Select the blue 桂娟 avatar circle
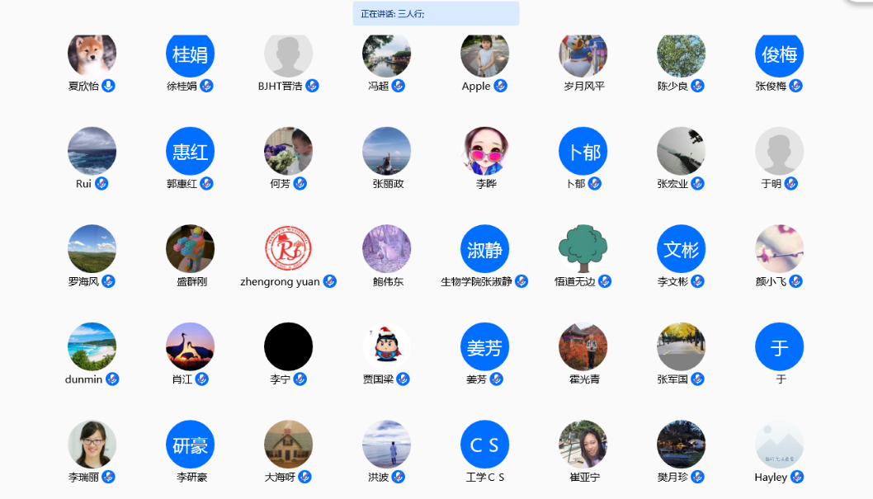The height and width of the screenshot is (499, 873). pos(190,54)
